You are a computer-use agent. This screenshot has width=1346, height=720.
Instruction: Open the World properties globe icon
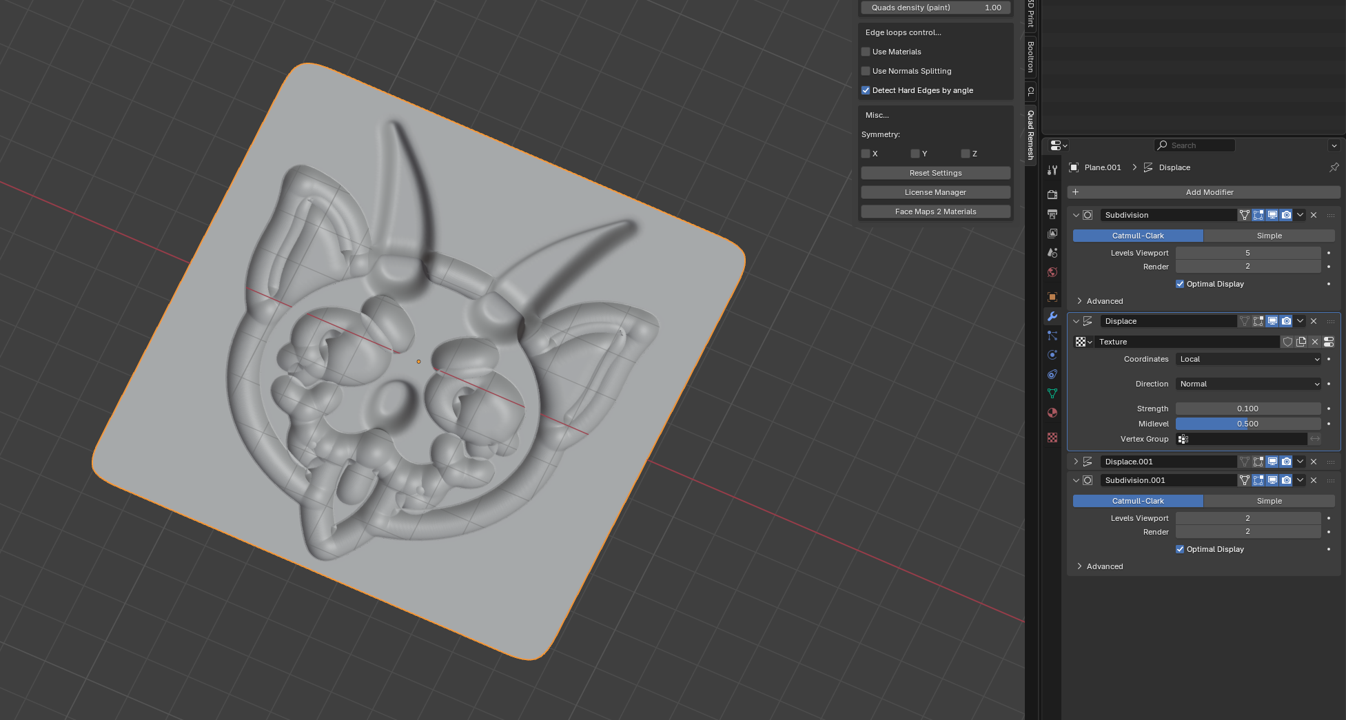pos(1052,272)
